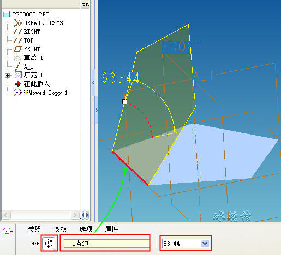Click the 63.44 dimension in viewport
The image size is (281, 255).
pos(121,77)
